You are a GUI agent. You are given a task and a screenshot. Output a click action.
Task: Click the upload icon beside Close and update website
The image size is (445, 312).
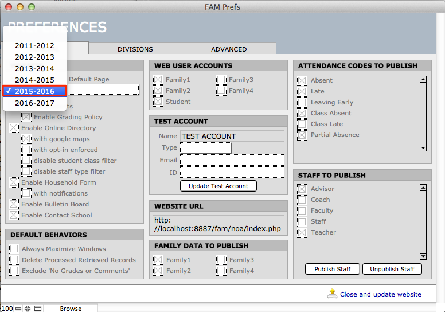click(x=332, y=294)
